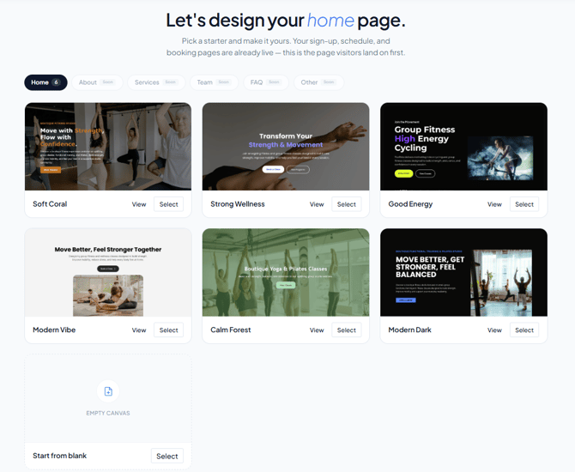575x472 pixels.
Task: Click the 'Start from blank' label
Action: point(60,456)
